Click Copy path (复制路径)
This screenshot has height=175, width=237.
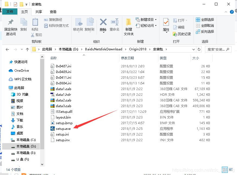click(x=53, y=19)
